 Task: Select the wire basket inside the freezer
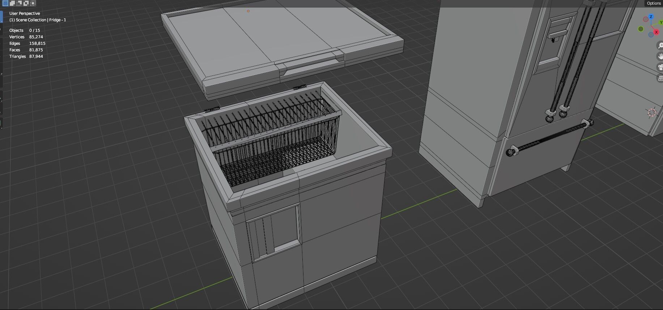point(271,139)
